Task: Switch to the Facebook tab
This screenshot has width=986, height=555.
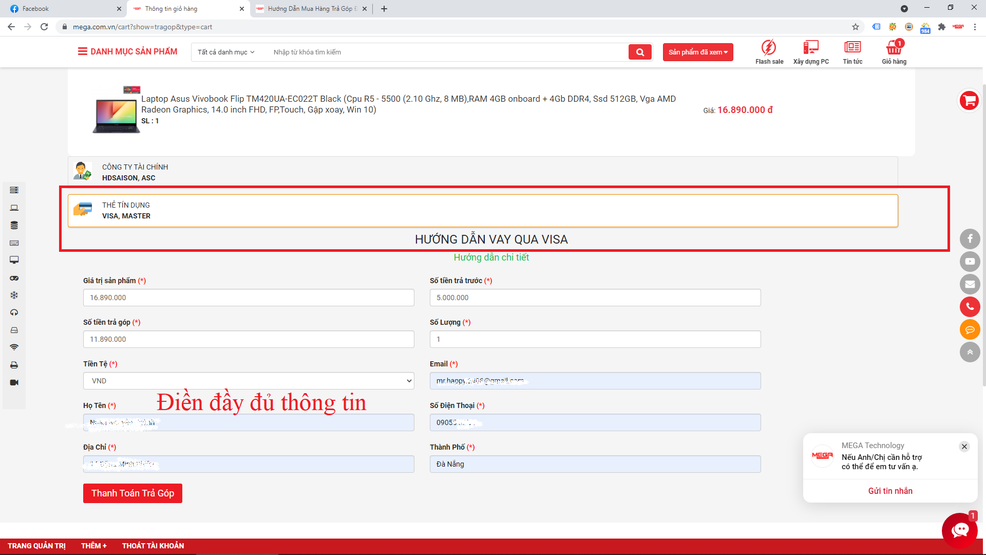Action: pyautogui.click(x=64, y=9)
